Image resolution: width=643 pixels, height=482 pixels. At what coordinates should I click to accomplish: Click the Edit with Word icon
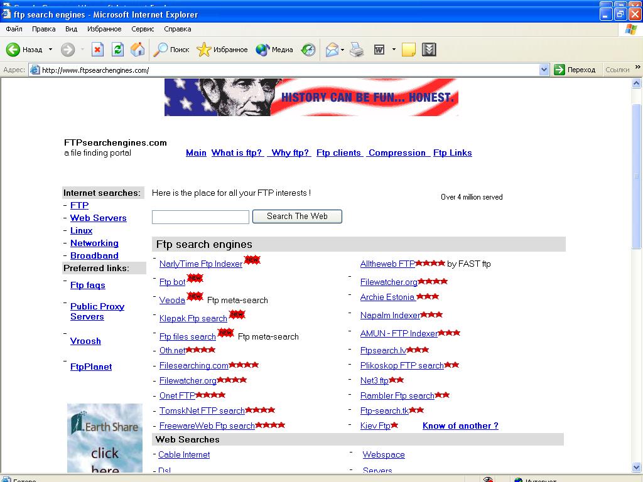pos(379,50)
